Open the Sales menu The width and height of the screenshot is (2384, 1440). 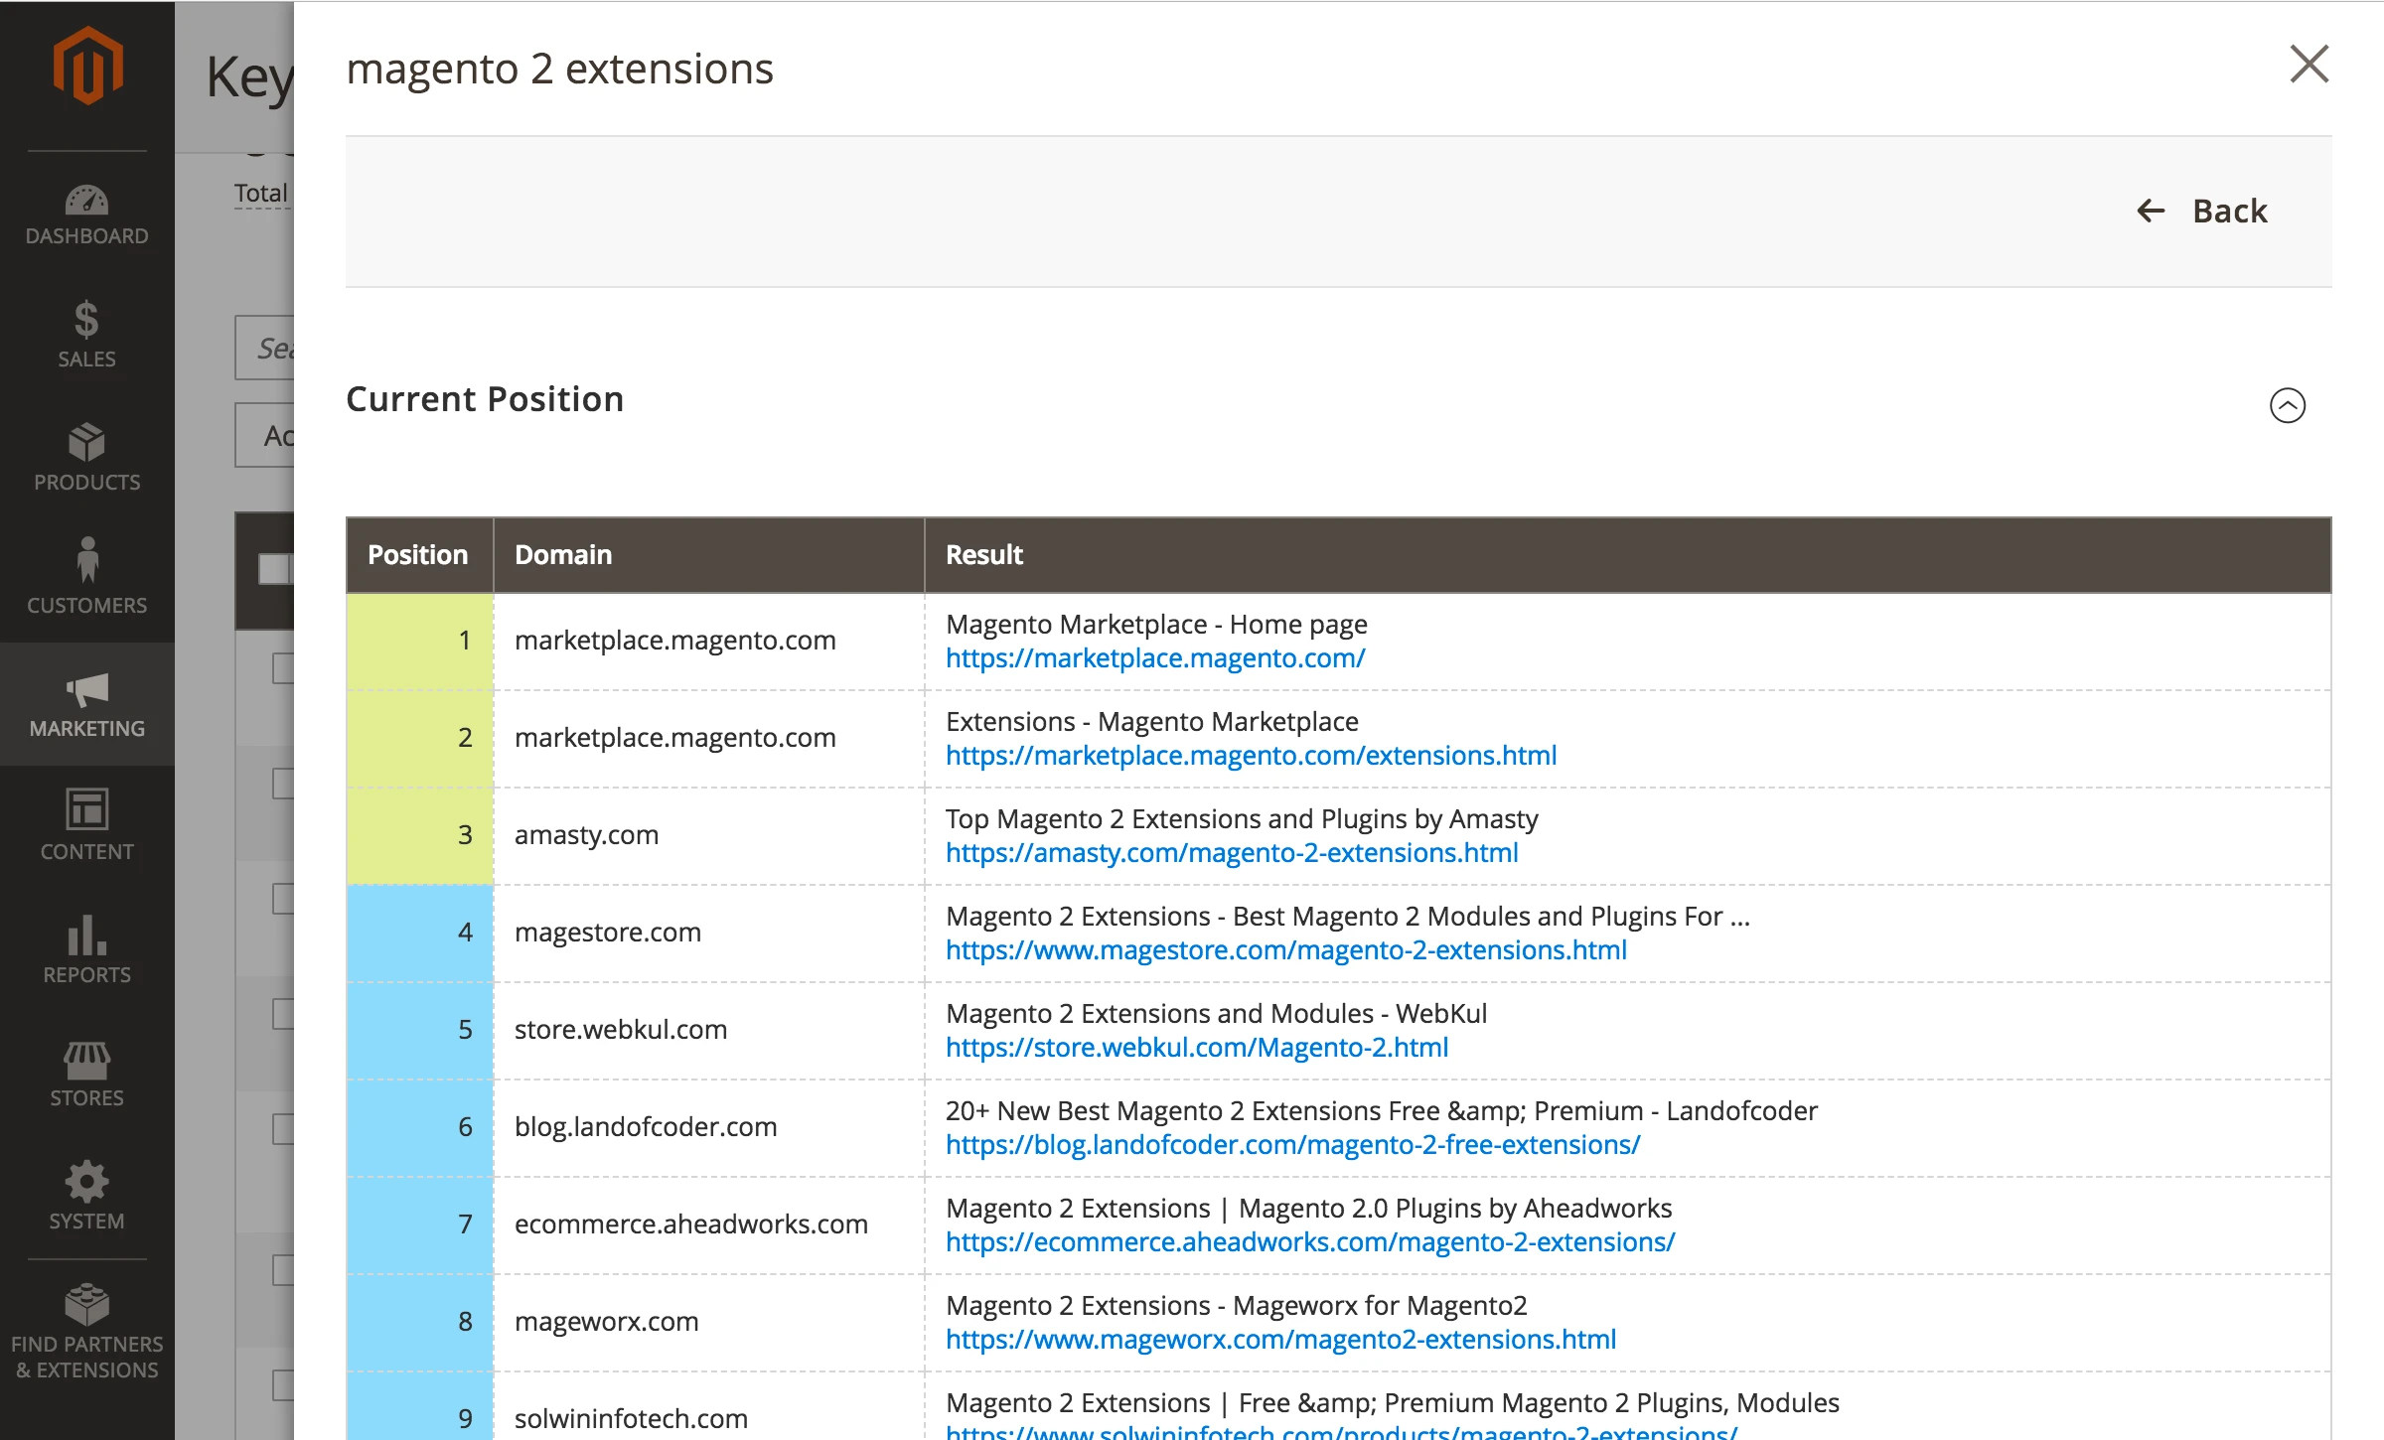coord(87,336)
